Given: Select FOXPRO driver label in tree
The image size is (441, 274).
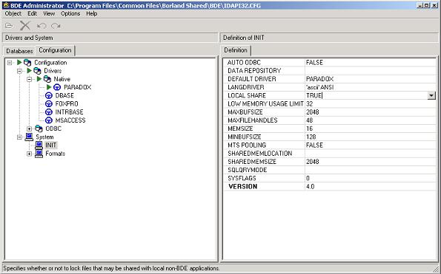Looking at the screenshot, I should point(67,104).
